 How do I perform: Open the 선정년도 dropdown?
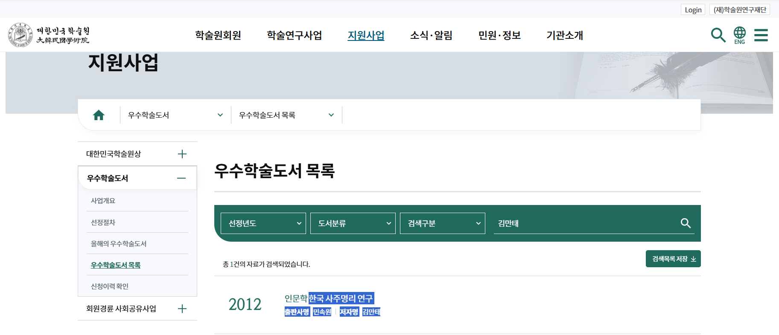[263, 223]
